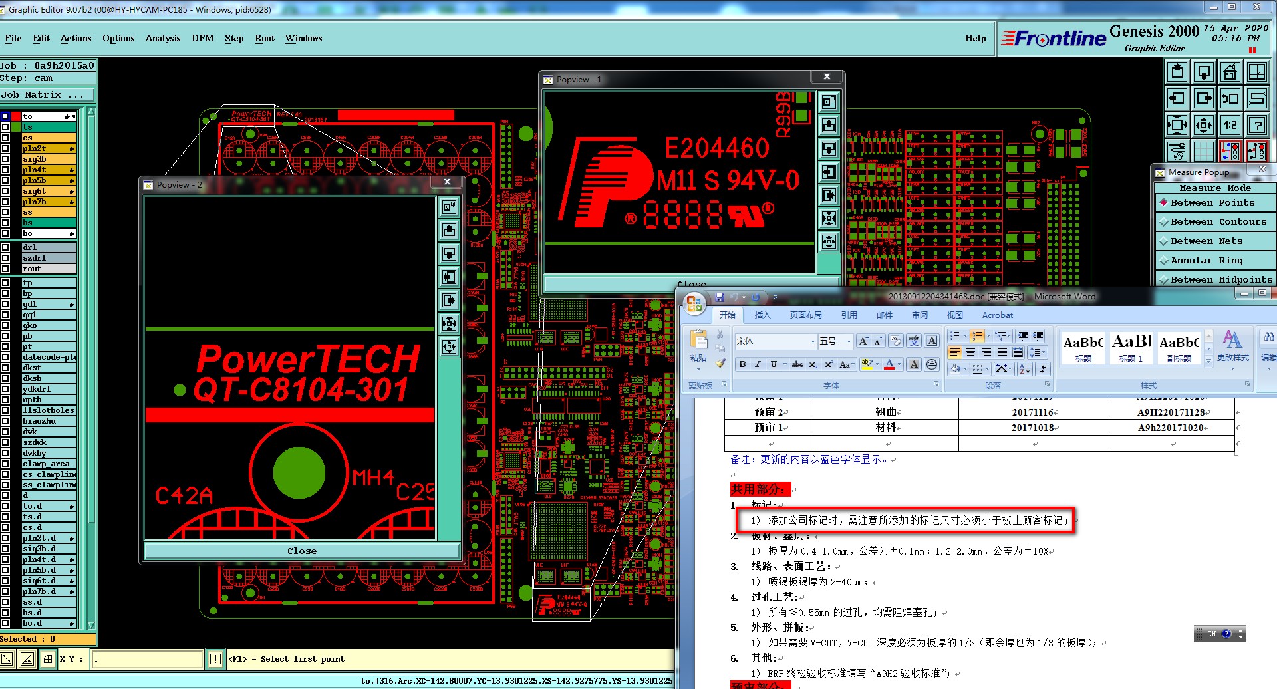Open the font color dropdown arrow
The image size is (1277, 689).
[899, 364]
